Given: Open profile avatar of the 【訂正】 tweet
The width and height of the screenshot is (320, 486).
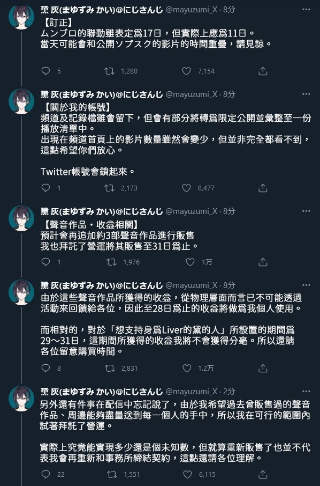Looking at the screenshot, I should [x=21, y=17].
